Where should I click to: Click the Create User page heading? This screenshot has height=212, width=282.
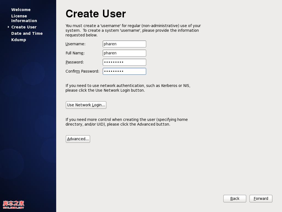(x=95, y=14)
